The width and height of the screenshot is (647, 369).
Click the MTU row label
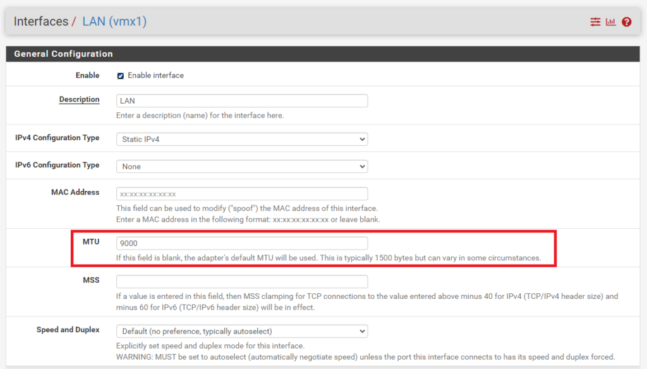90,242
